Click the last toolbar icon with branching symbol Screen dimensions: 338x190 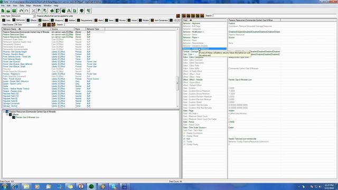tap(89, 11)
